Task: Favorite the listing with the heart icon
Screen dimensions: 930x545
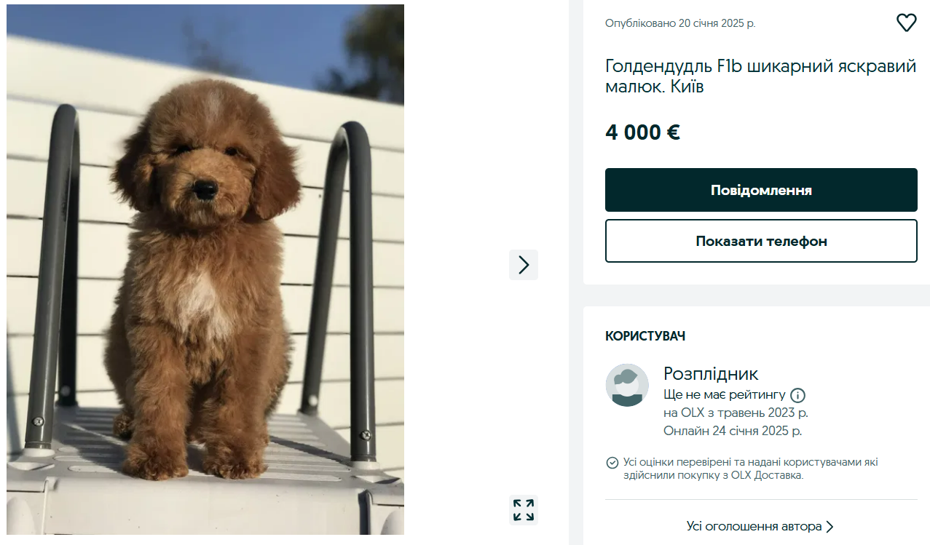Action: point(906,23)
